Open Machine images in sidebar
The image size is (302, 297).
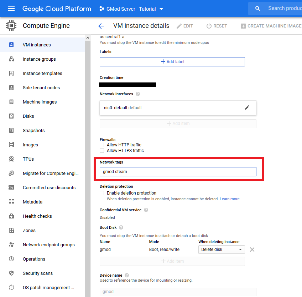click(42, 102)
